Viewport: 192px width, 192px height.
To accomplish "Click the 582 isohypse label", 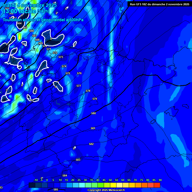I will 91,144.
